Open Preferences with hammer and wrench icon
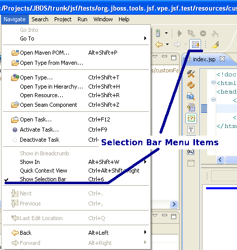The width and height of the screenshot is (237, 250). click(x=191, y=74)
